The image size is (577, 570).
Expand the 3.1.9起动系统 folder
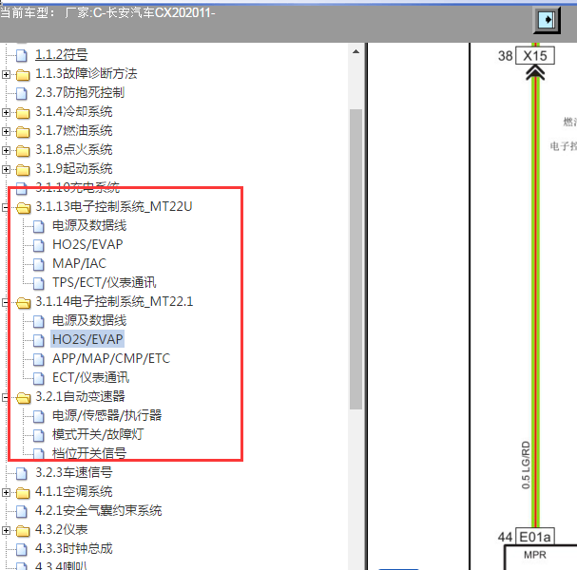(6, 169)
